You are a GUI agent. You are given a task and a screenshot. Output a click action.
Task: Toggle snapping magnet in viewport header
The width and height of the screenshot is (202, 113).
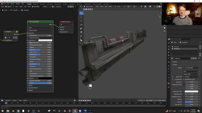coord(128,7)
